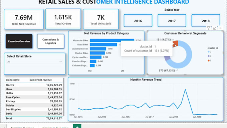
Task: Select the Haro row in the brand table
Action: (34, 89)
